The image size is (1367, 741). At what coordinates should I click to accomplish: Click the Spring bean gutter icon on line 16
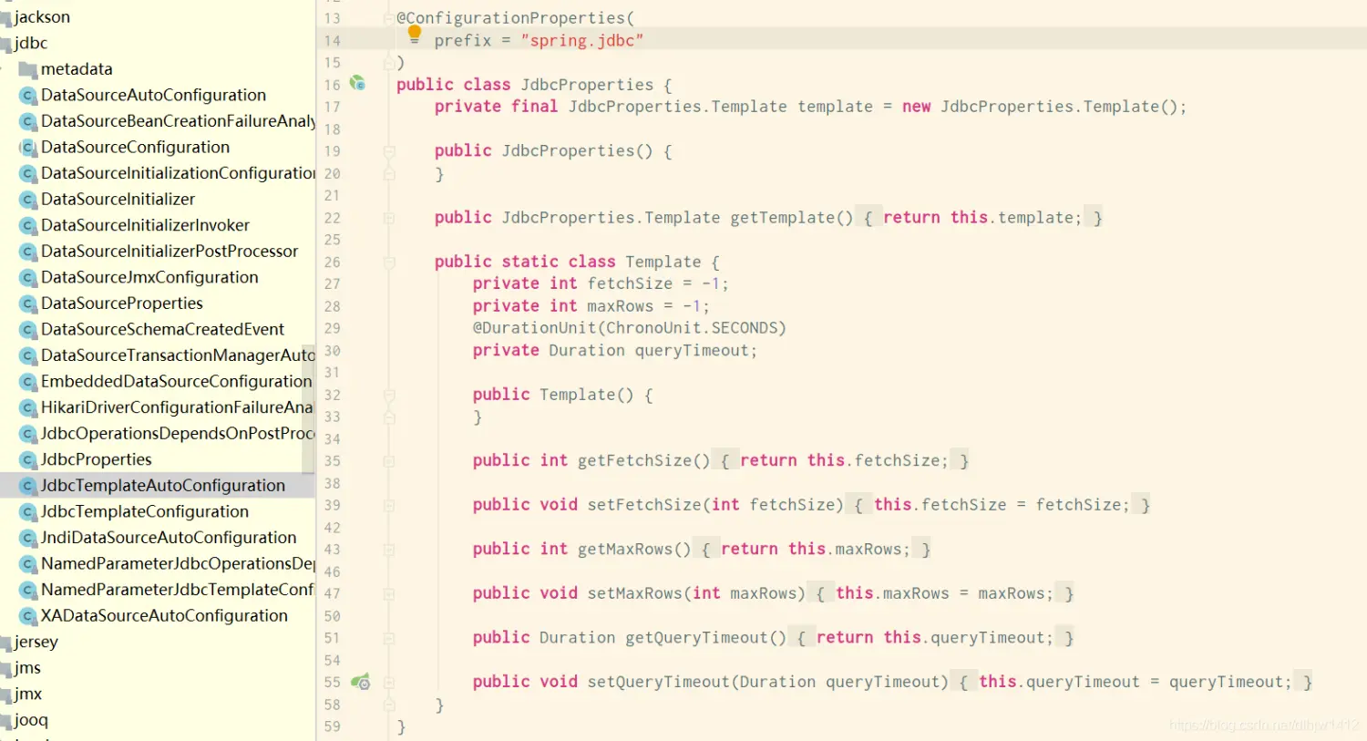pyautogui.click(x=358, y=83)
